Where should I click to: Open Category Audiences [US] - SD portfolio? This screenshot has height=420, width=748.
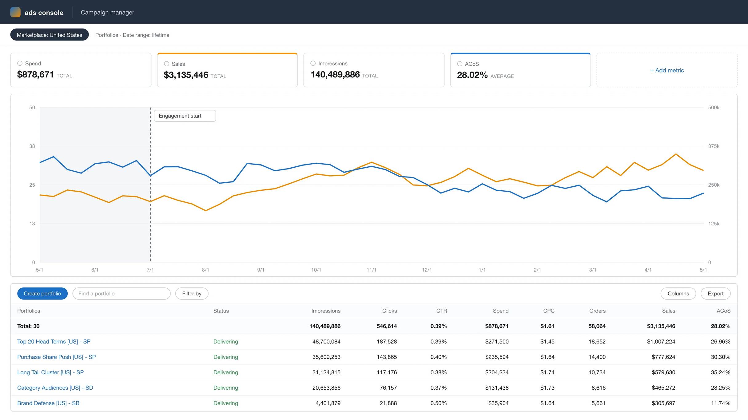(55, 387)
